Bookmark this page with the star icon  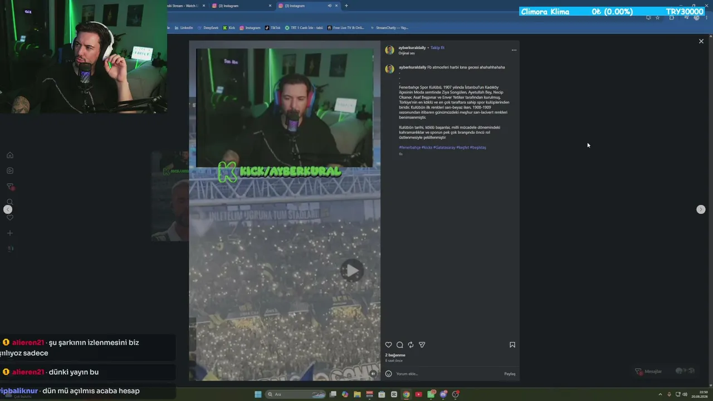[x=657, y=18]
